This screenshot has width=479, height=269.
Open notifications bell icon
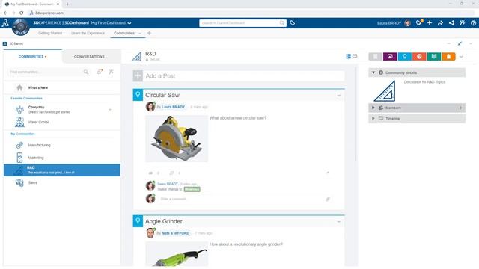pos(419,23)
